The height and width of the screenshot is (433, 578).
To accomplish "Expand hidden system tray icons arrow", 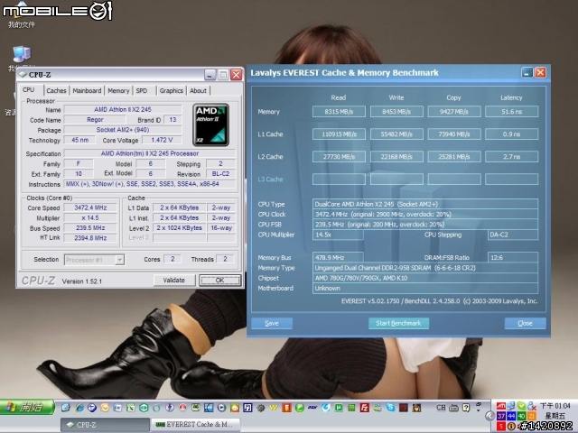I will [x=489, y=416].
